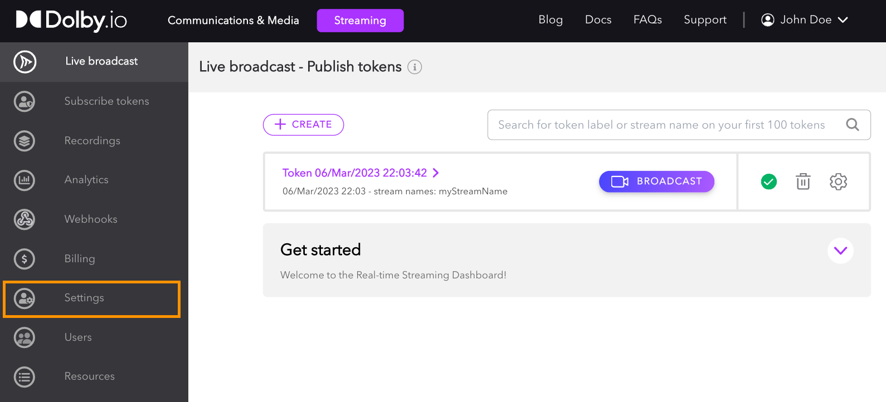Open the Docs link in the header

(598, 20)
